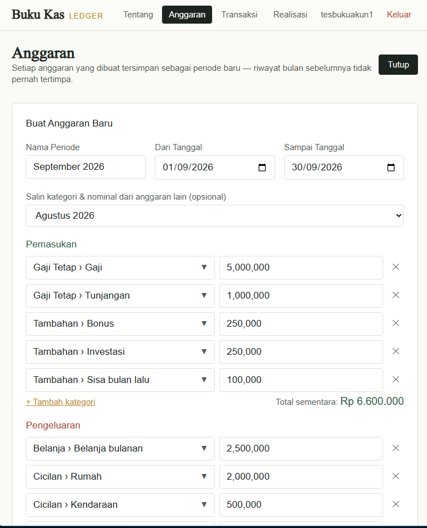Expand the Tambahan › Bonus category dropdown
This screenshot has width=427, height=528.
120,323
